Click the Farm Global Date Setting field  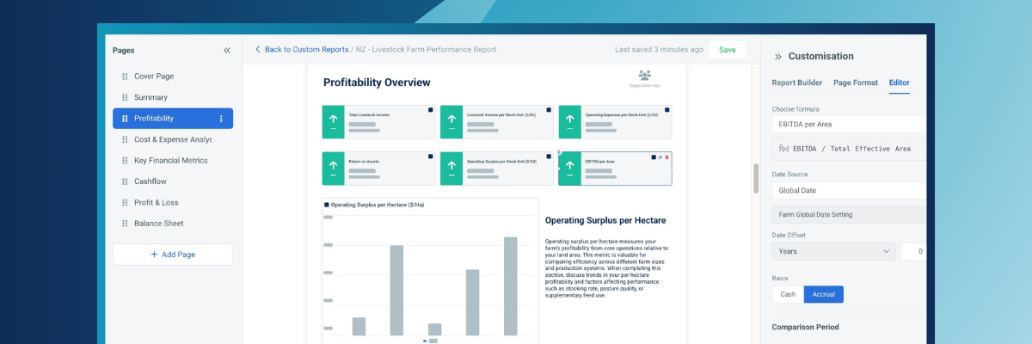point(849,214)
